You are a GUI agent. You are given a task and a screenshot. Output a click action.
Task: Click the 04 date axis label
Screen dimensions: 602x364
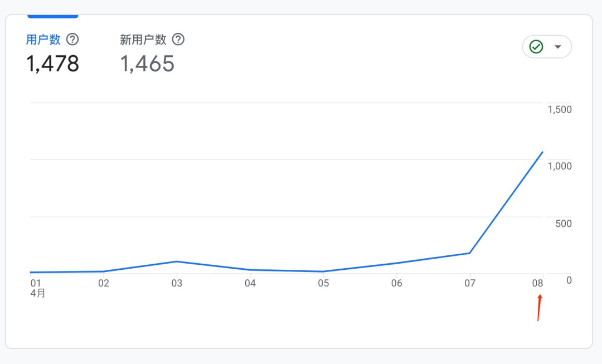point(250,283)
